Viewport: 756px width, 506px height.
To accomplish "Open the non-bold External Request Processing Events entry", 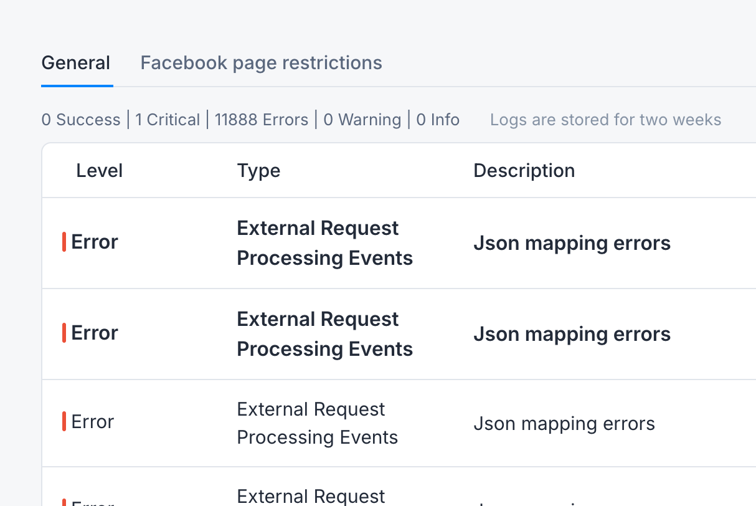I will [x=317, y=423].
